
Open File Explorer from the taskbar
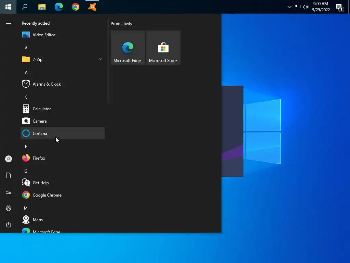click(42, 7)
